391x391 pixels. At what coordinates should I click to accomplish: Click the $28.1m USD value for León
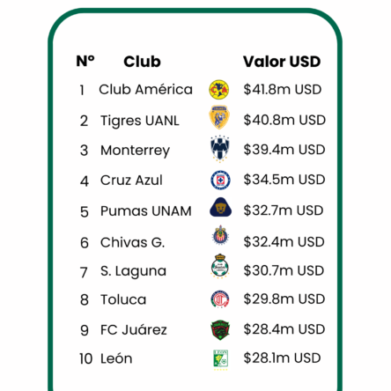point(282,358)
